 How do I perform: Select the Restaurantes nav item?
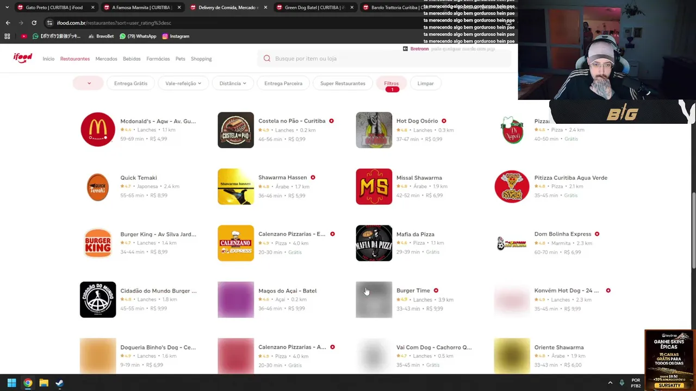point(75,59)
